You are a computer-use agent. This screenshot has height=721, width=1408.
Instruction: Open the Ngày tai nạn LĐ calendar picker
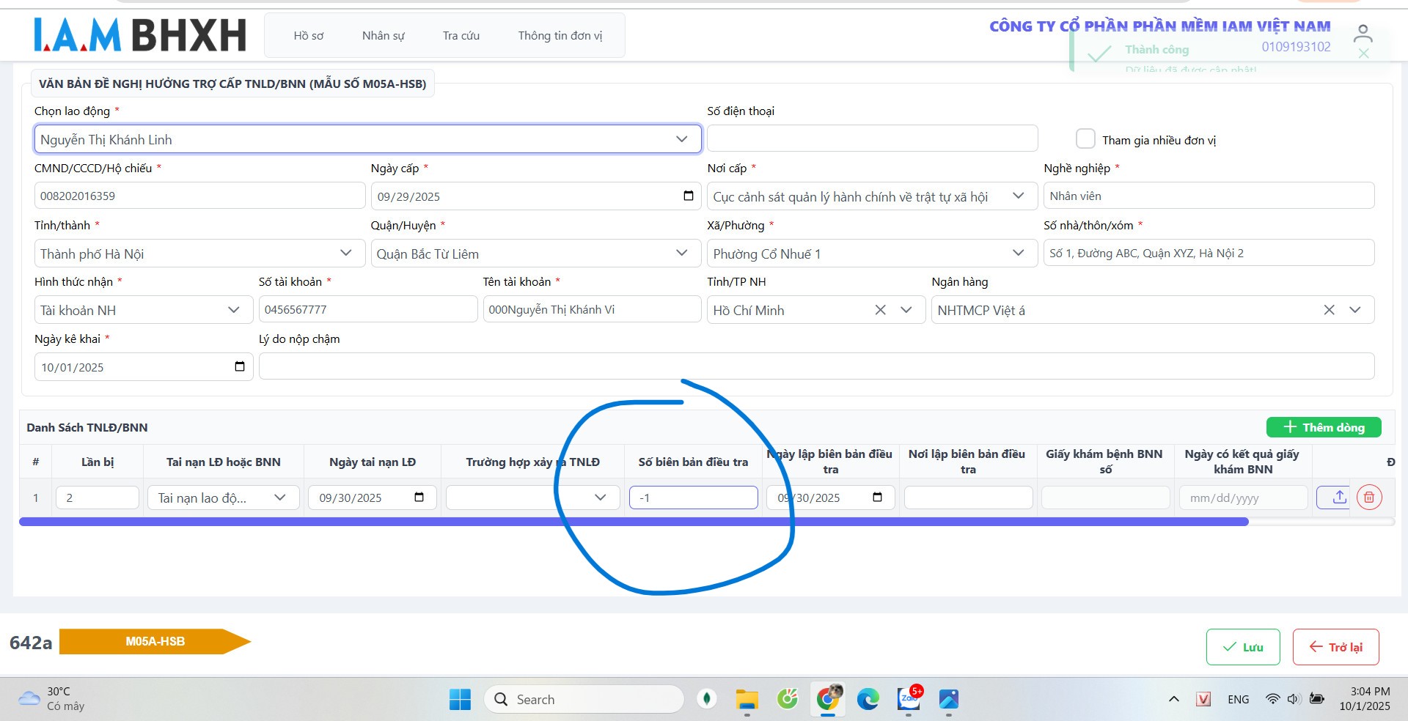tap(419, 498)
